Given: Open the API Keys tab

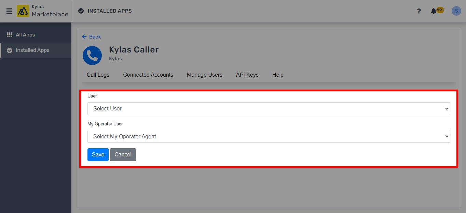Looking at the screenshot, I should tap(247, 75).
